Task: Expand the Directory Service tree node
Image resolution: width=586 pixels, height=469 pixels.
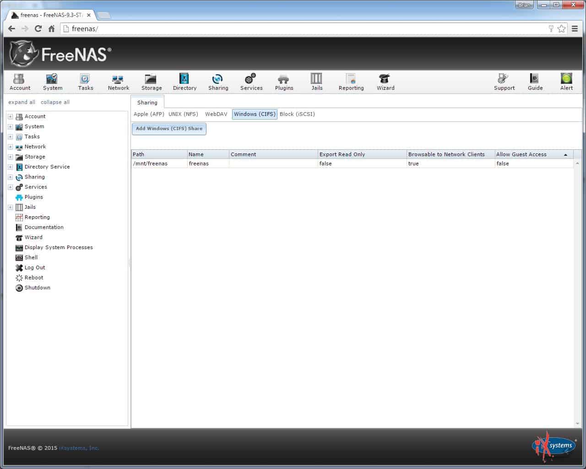Action: click(10, 167)
